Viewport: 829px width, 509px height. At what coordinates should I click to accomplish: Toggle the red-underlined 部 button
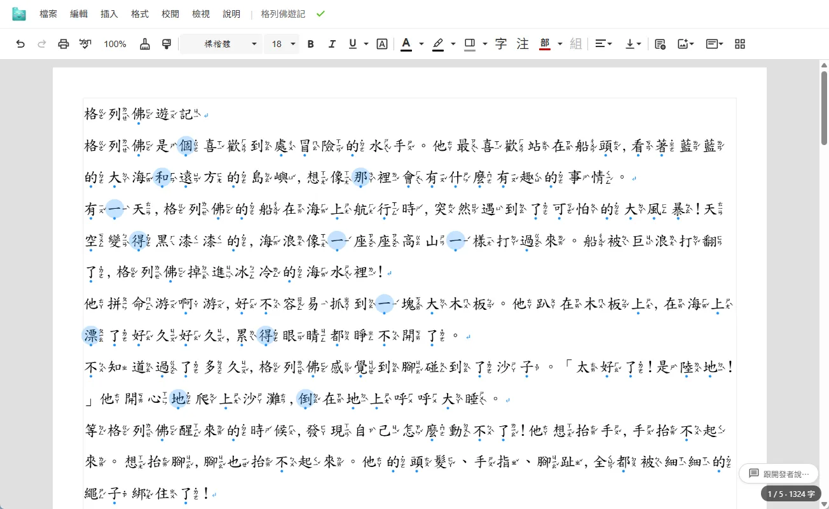(x=544, y=44)
